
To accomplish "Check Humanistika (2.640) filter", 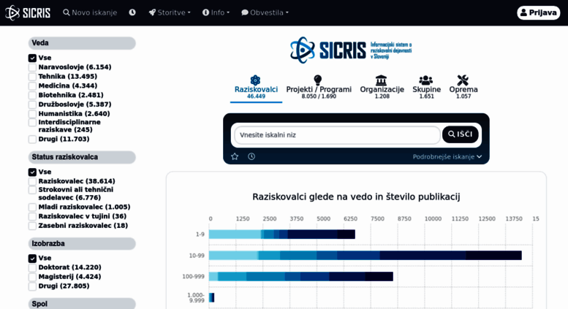I will 32,114.
